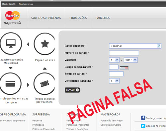This screenshot has height=131, width=166.
Task: Click the Facebook icon
Action: [143, 118]
